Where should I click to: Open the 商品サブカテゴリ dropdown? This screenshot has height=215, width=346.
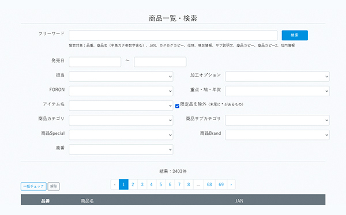[x=277, y=120]
